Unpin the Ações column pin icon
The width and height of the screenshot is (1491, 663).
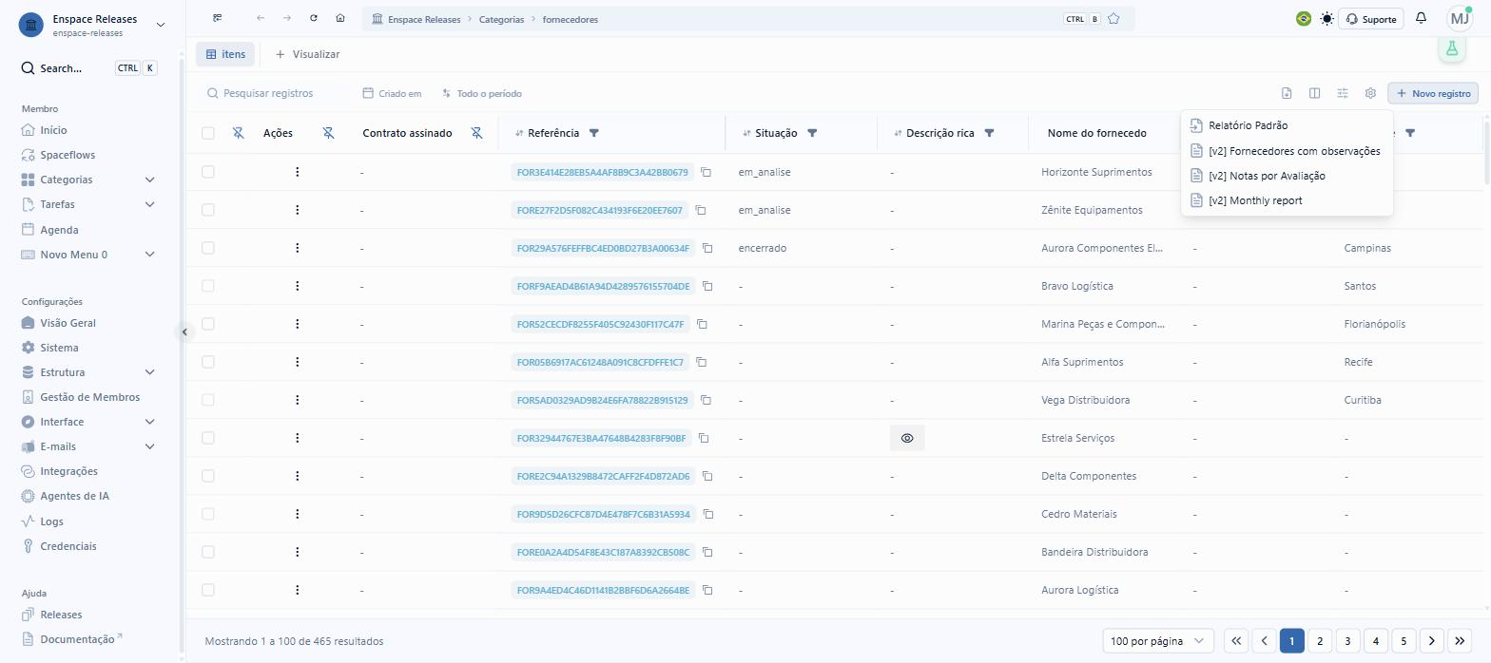[x=328, y=133]
